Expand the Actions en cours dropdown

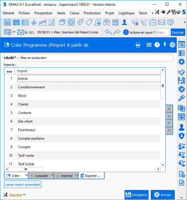154,32
